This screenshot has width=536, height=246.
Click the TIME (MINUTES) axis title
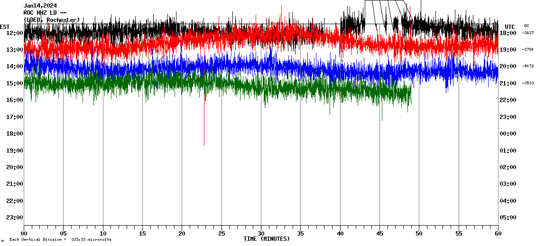point(267,239)
